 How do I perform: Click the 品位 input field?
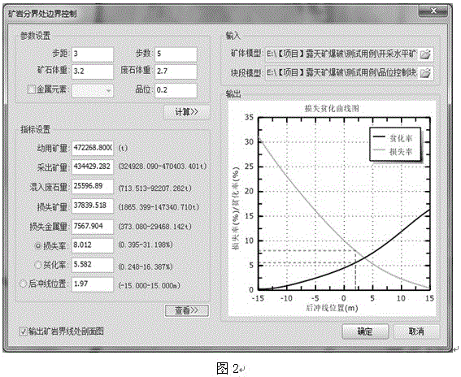point(176,90)
